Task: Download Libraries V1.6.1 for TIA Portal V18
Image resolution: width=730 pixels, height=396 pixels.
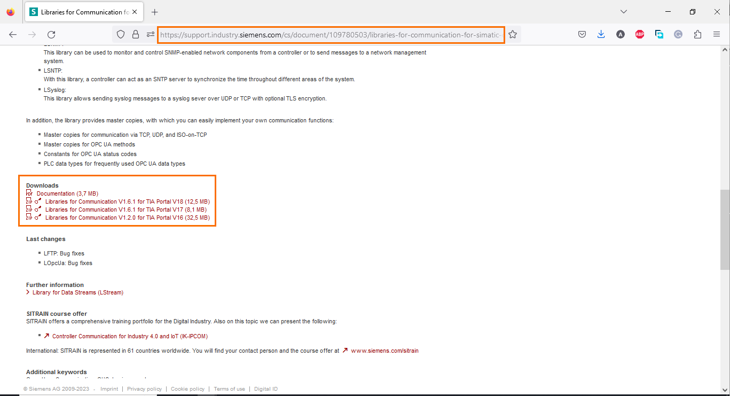Action: [x=128, y=201]
